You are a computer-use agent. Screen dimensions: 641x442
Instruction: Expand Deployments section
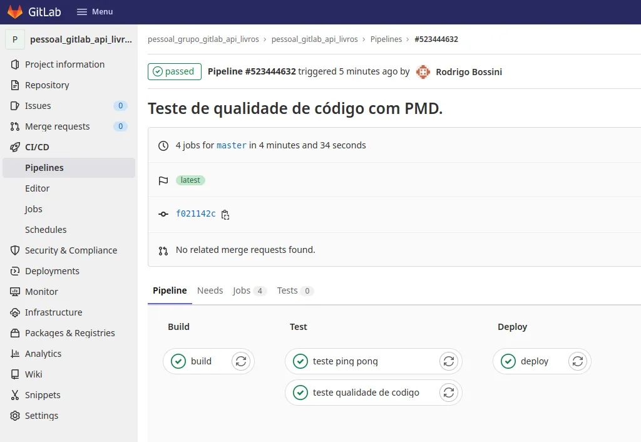52,271
